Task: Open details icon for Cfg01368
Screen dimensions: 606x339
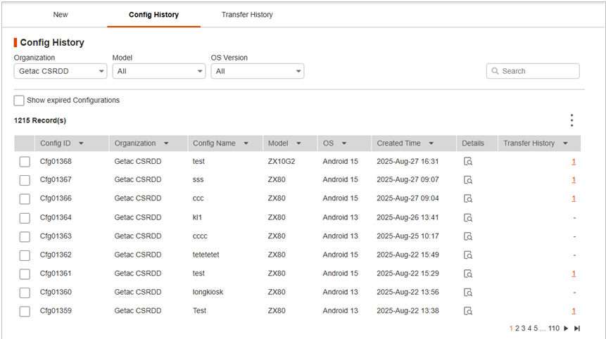Action: [x=467, y=161]
